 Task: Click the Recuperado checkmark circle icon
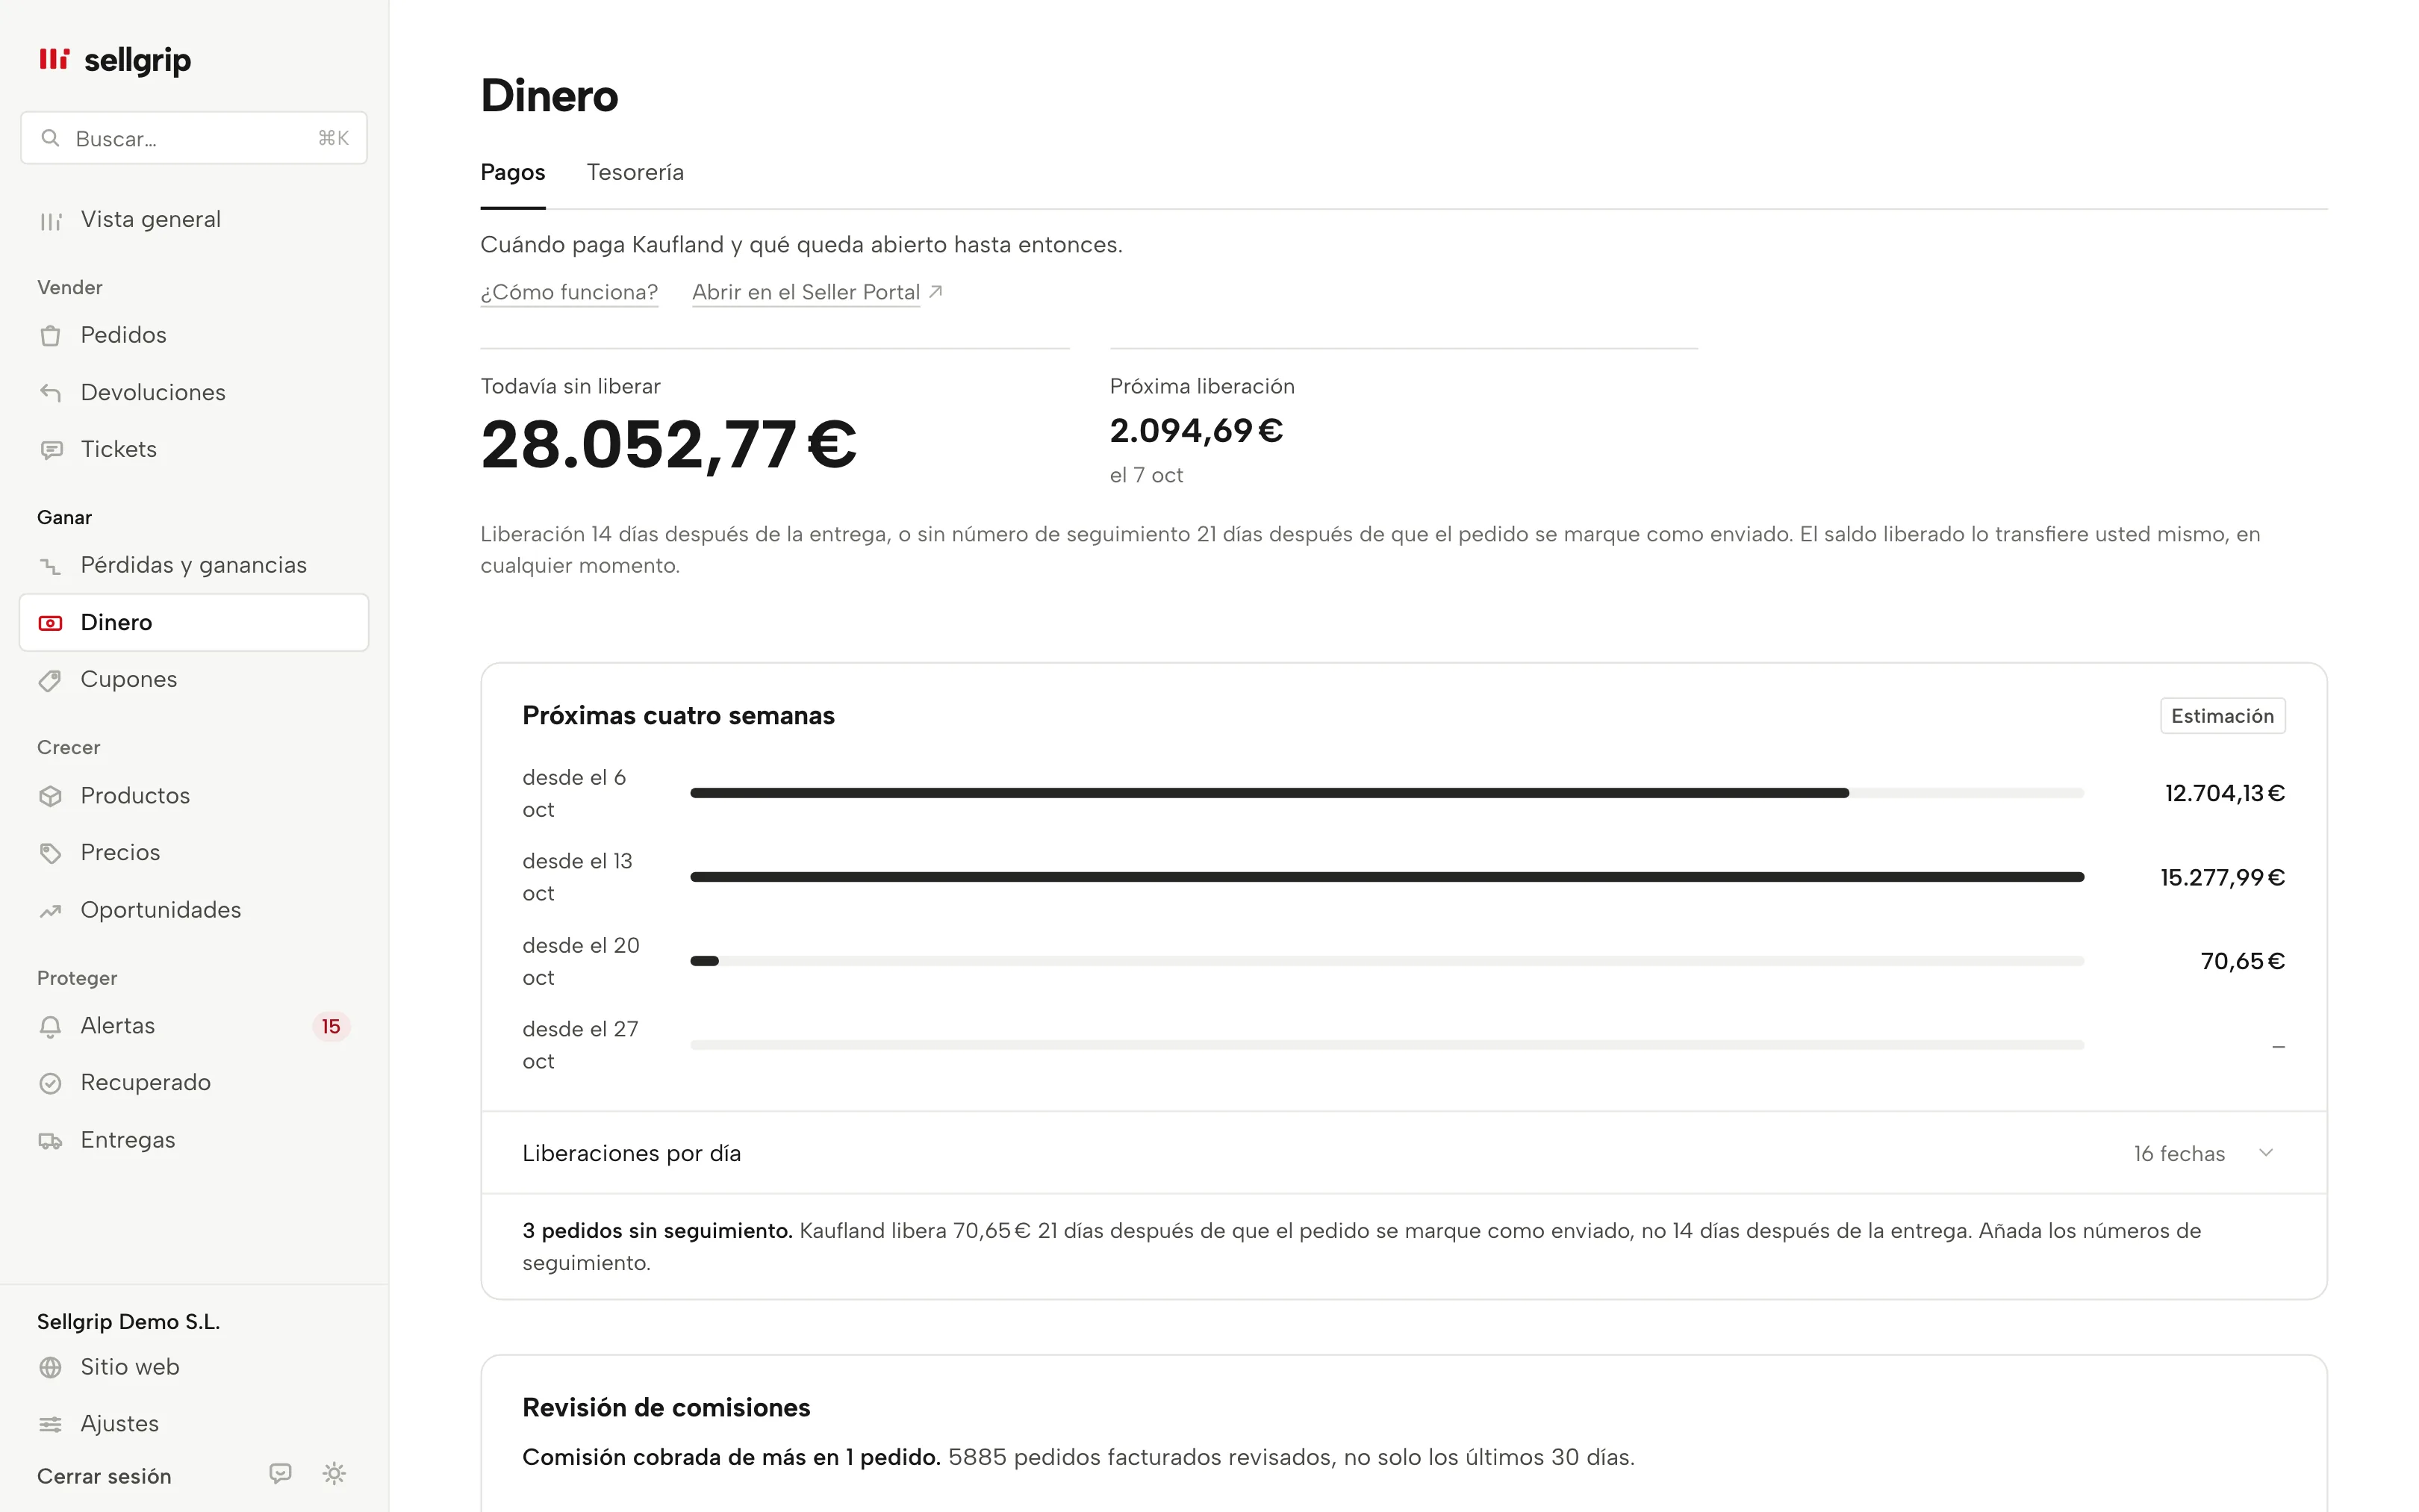pyautogui.click(x=51, y=1083)
